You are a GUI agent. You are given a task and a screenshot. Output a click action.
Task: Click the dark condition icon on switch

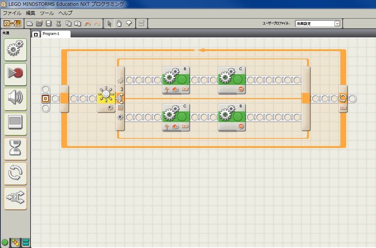120,117
